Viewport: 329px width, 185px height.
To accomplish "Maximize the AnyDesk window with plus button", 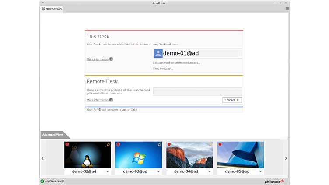I will [280, 3].
